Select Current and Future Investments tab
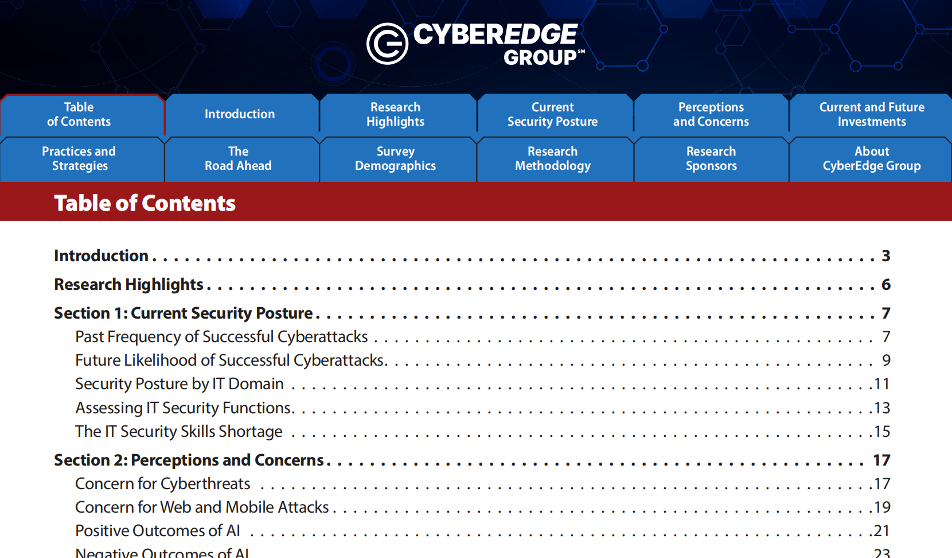The image size is (952, 558). pyautogui.click(x=872, y=114)
